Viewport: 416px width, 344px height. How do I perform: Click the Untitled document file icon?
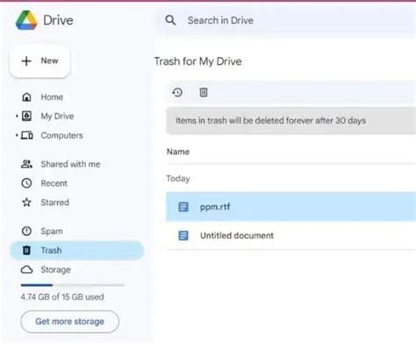click(183, 235)
